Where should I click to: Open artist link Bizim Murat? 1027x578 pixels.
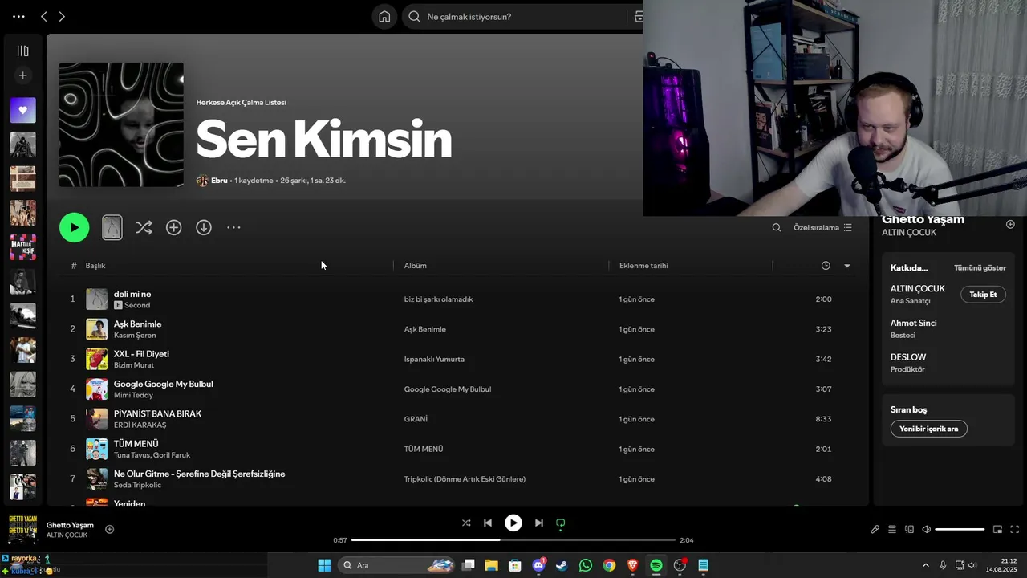(x=134, y=365)
